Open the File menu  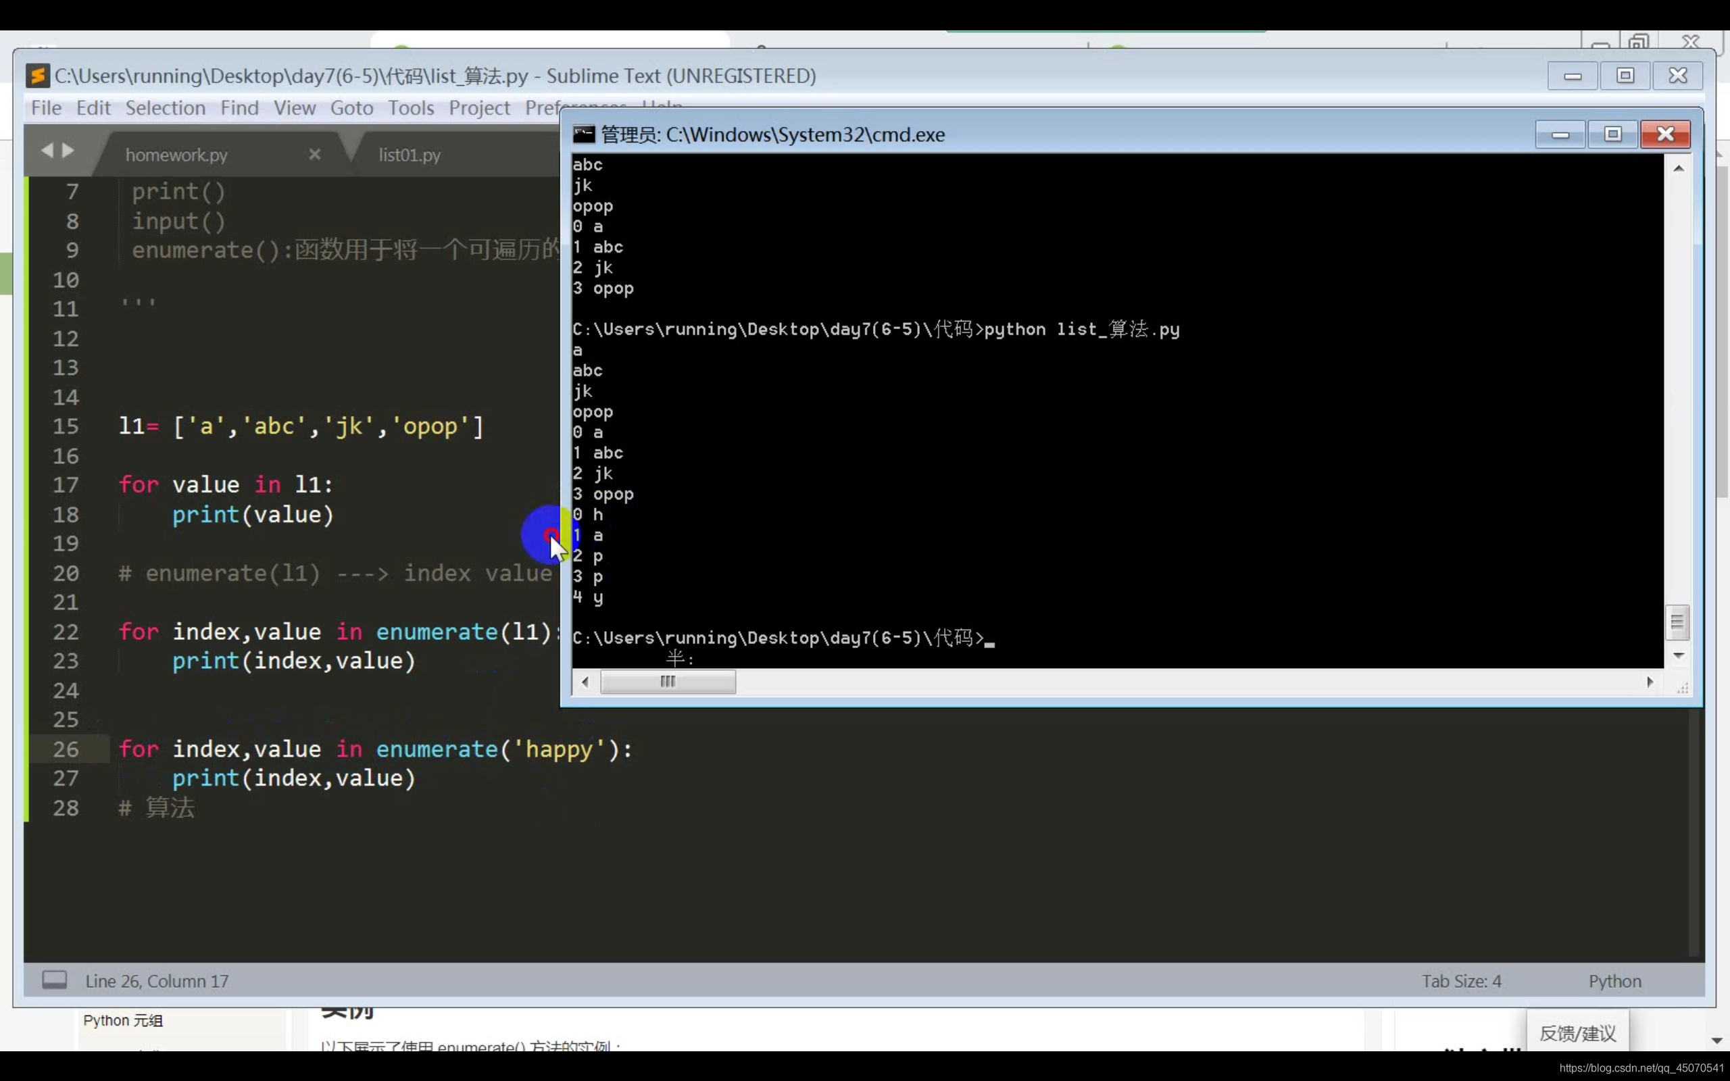point(47,108)
